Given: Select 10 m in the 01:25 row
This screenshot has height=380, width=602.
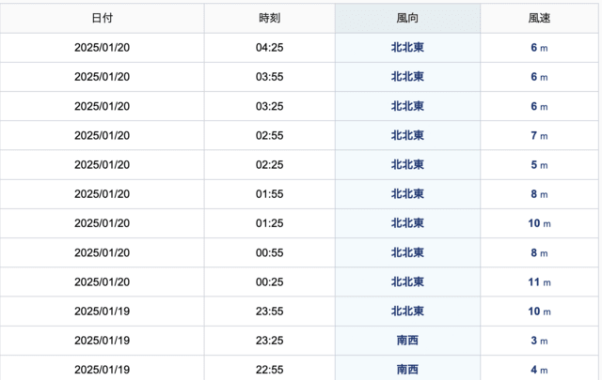Looking at the screenshot, I should click(x=539, y=223).
